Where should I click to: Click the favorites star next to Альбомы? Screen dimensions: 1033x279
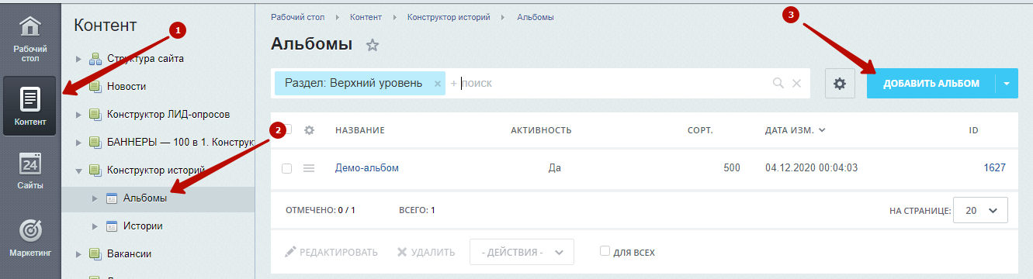pyautogui.click(x=373, y=45)
